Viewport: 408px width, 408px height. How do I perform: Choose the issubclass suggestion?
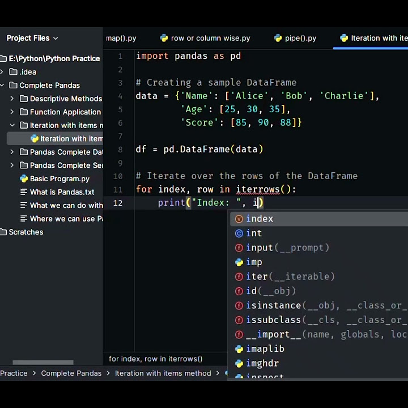(x=319, y=320)
